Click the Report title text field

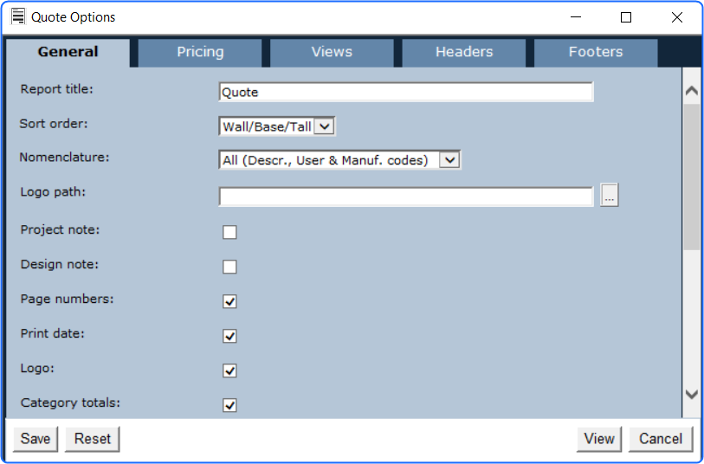pos(405,92)
